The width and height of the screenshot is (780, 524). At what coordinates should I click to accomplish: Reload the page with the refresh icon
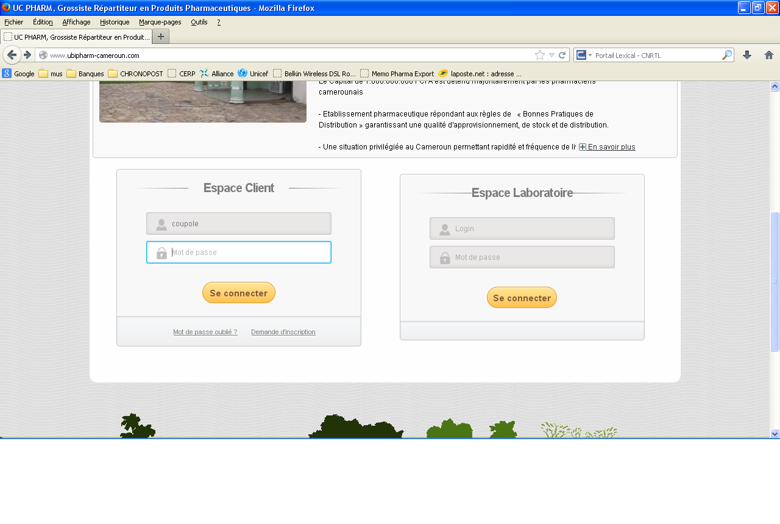[x=562, y=55]
